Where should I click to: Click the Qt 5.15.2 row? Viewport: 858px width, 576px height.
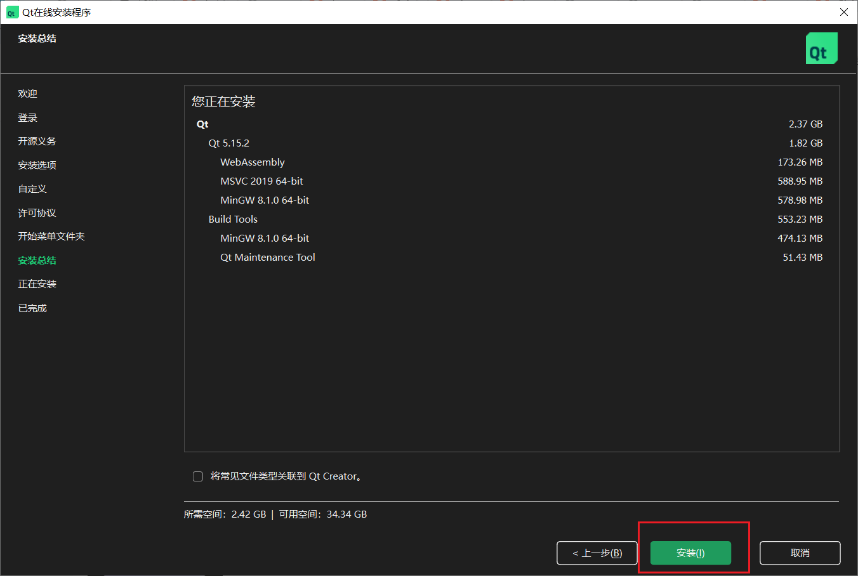coord(510,143)
